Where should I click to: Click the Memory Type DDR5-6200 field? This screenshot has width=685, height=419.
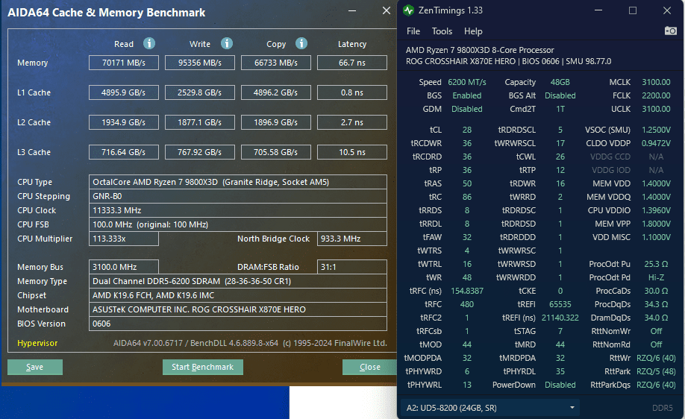pos(237,282)
